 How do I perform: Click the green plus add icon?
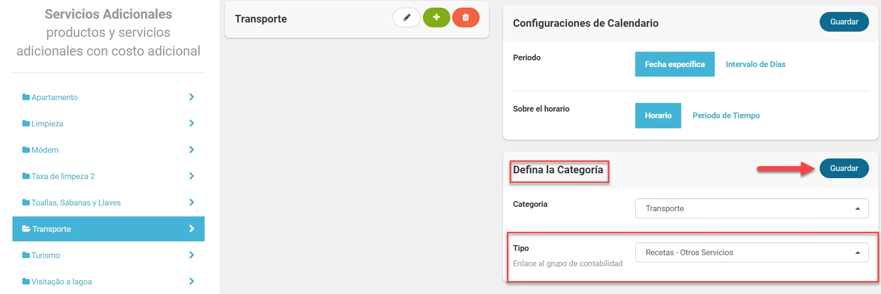pyautogui.click(x=436, y=18)
